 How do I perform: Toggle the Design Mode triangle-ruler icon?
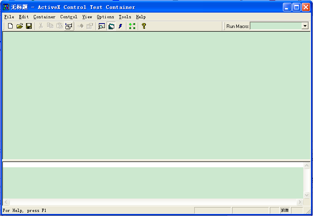point(111,26)
